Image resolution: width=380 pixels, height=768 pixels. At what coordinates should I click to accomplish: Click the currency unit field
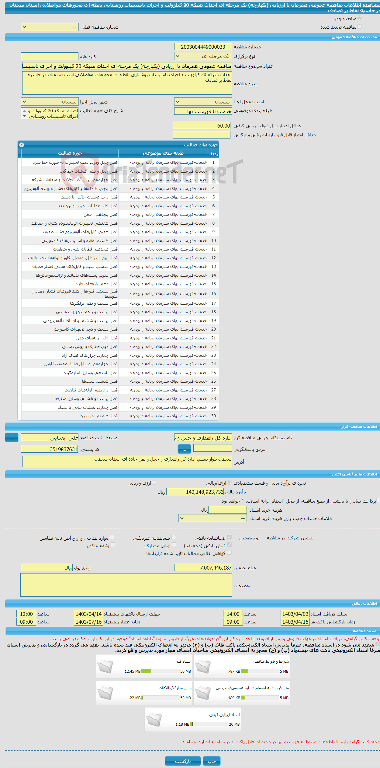47,568
